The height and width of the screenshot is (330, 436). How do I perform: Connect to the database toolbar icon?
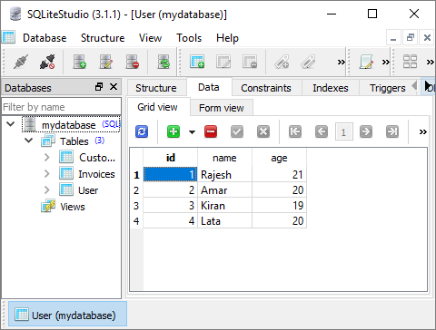21,62
